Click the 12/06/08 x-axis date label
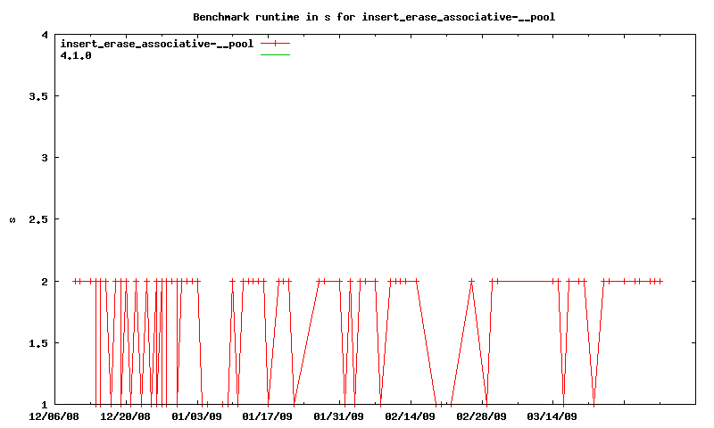The height and width of the screenshot is (428, 714). (54, 416)
